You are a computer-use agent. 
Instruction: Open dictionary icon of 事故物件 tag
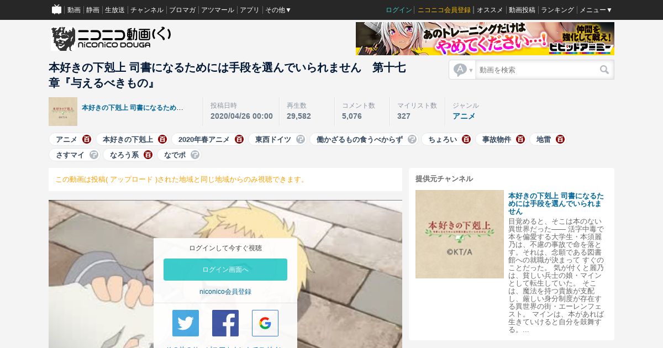520,139
